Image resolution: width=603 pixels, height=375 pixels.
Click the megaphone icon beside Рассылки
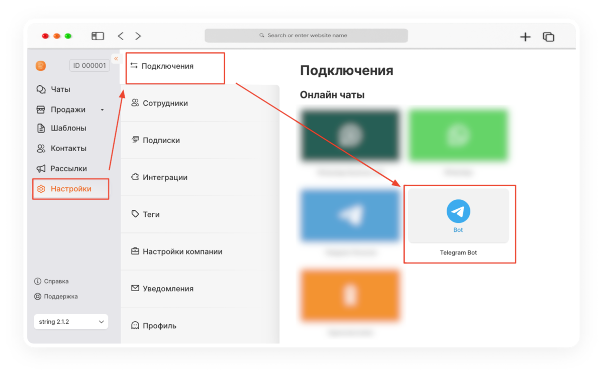[x=41, y=169]
